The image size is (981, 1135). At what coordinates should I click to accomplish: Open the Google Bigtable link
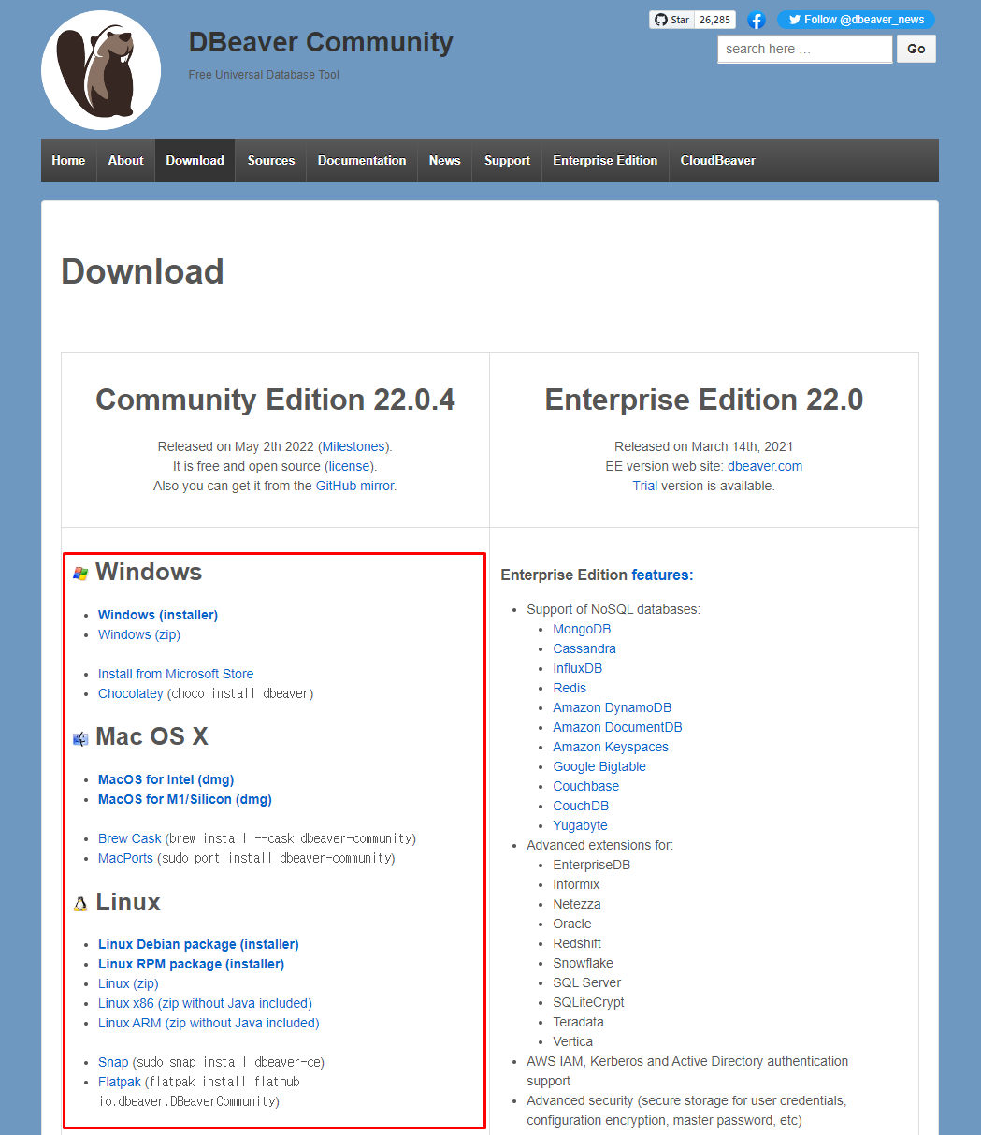pyautogui.click(x=599, y=766)
